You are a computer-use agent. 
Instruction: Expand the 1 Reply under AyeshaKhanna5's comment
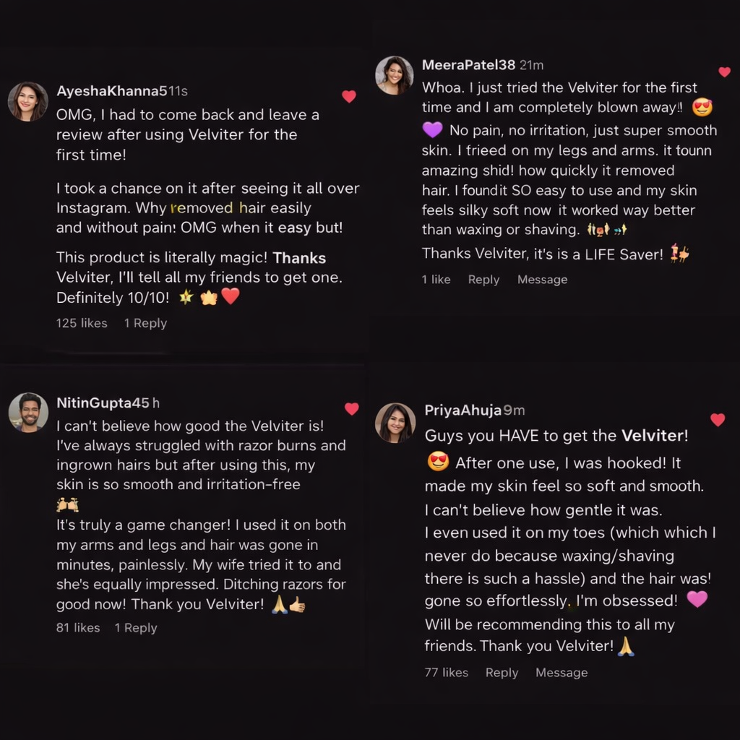(145, 323)
